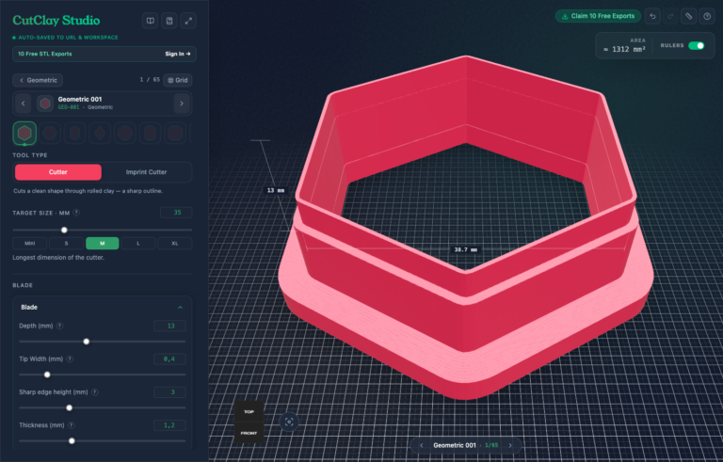The height and width of the screenshot is (462, 723).
Task: Click the Depth slider
Action: pos(103,342)
